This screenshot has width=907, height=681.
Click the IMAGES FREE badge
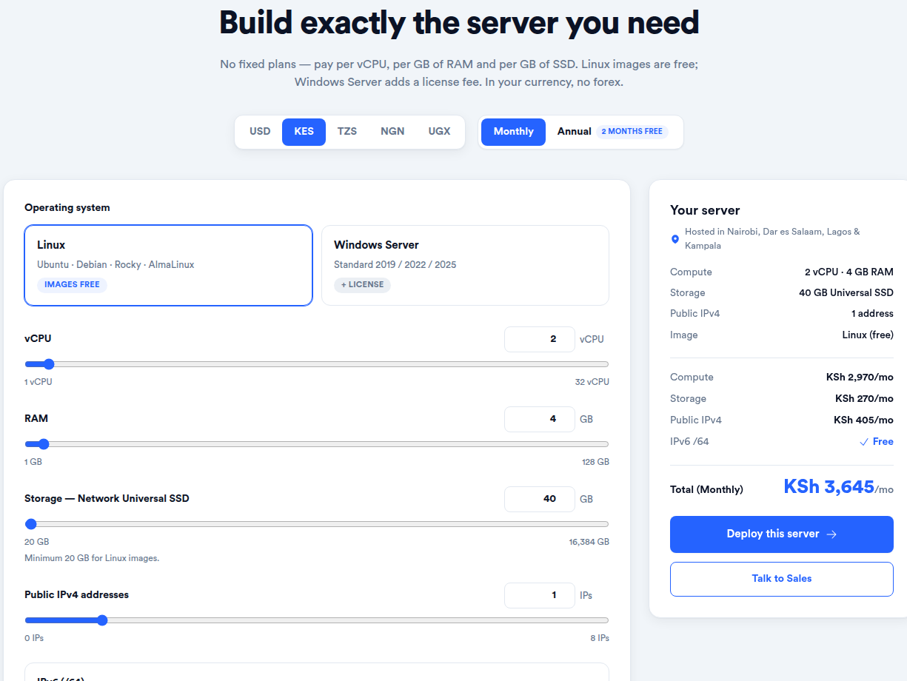pyautogui.click(x=72, y=285)
